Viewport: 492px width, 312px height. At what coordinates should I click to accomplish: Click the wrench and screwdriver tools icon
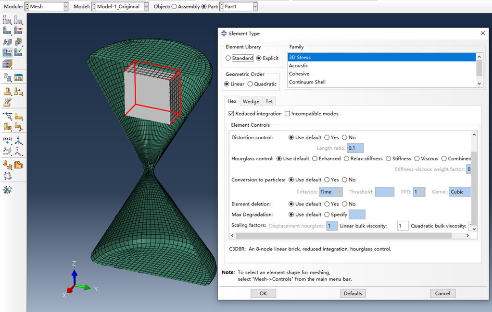coord(7,190)
